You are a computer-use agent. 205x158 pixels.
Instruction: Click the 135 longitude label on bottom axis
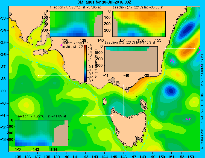[18, 156]
